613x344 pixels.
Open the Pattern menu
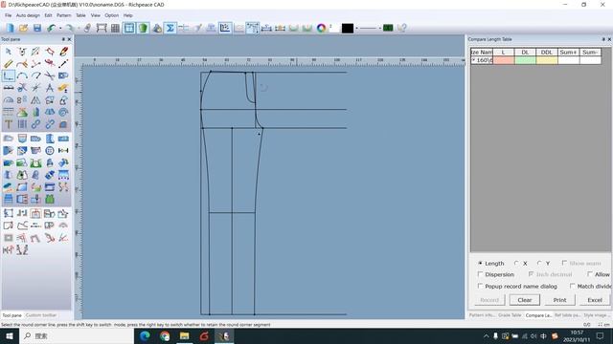(64, 15)
